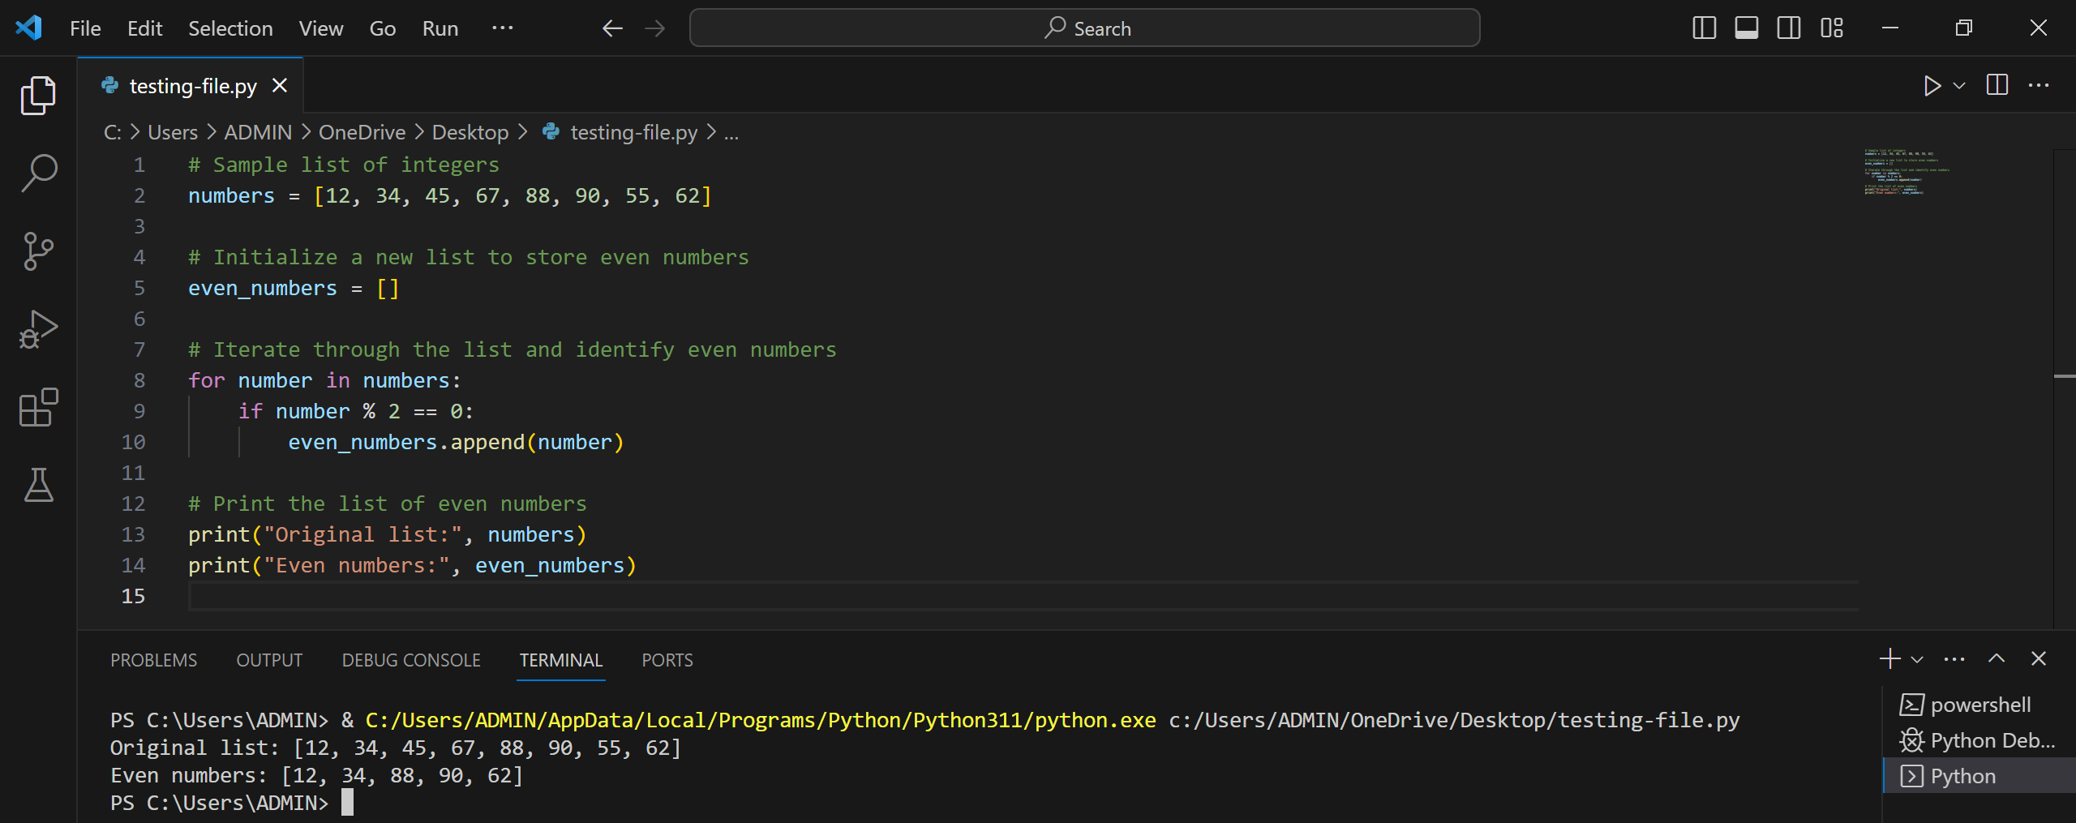Viewport: 2076px width, 823px height.
Task: Expand the run button dropdown arrow
Action: click(1959, 85)
